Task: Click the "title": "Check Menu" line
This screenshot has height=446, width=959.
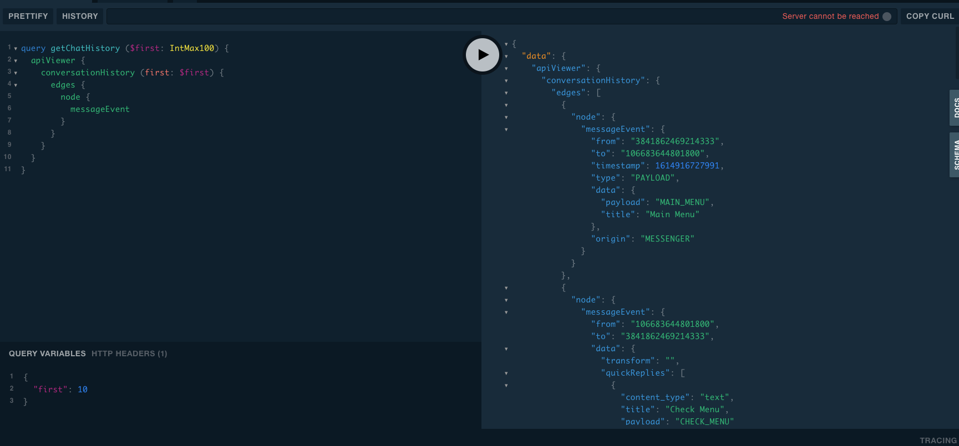Action: click(x=675, y=409)
